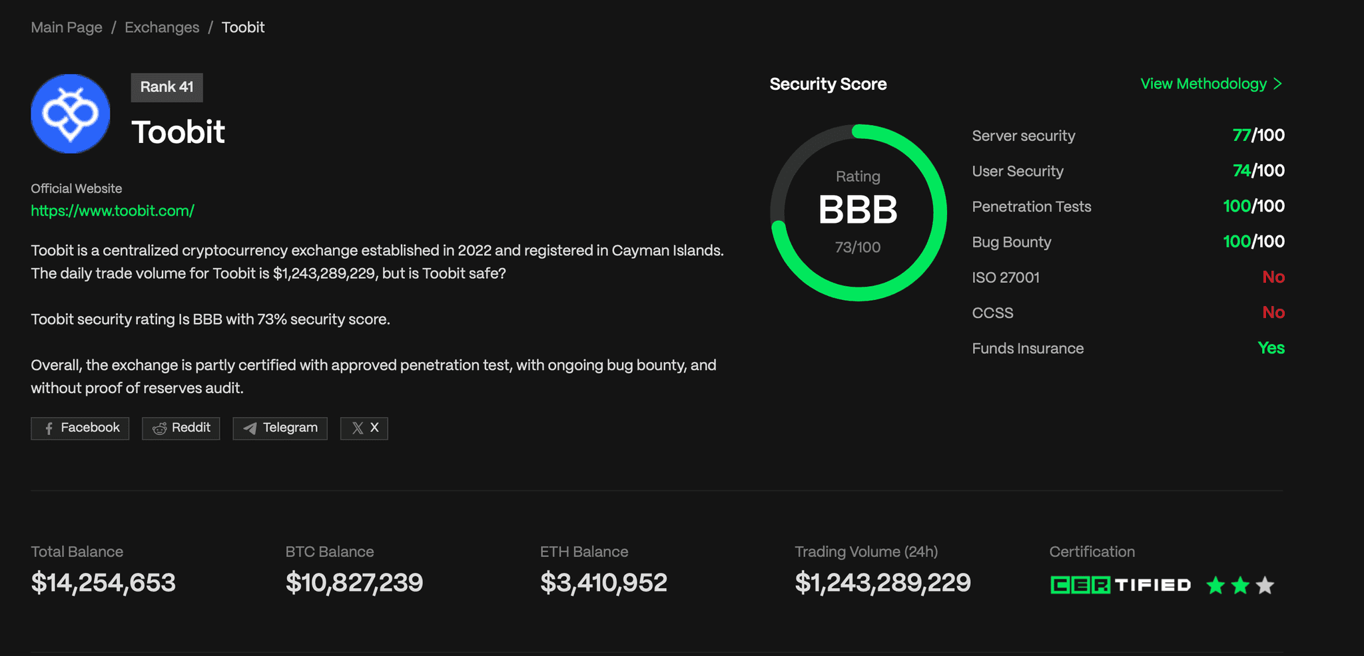1364x656 pixels.
Task: Click the chevron next to View Methodology
Action: (x=1277, y=84)
